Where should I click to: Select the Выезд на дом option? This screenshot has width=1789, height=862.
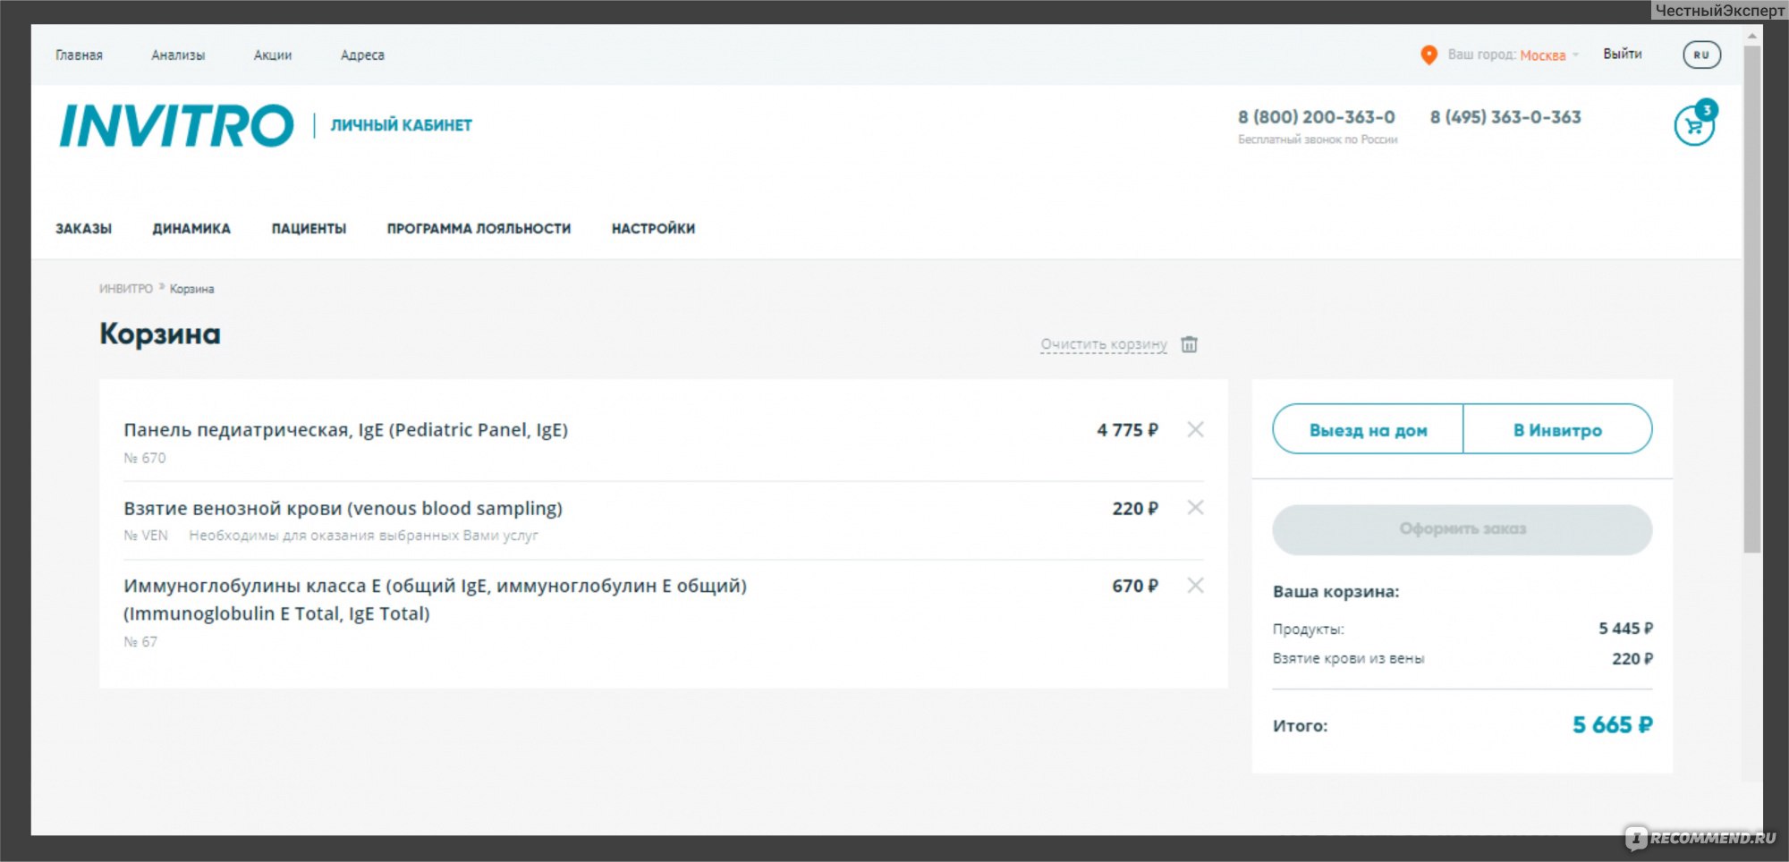pos(1368,429)
